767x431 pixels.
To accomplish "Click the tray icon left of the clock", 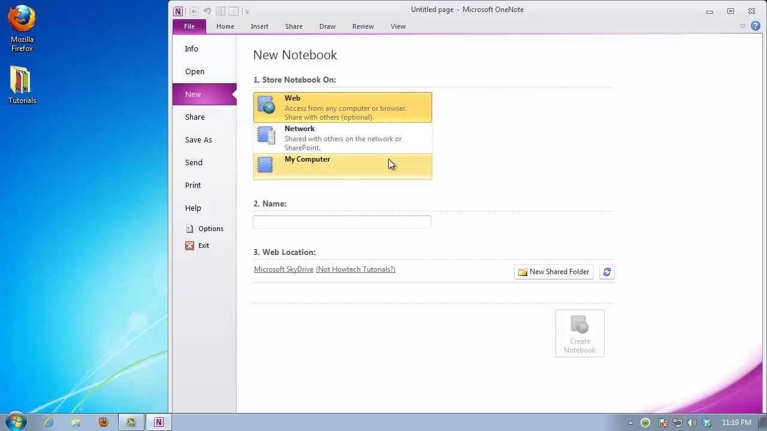I will (x=707, y=423).
